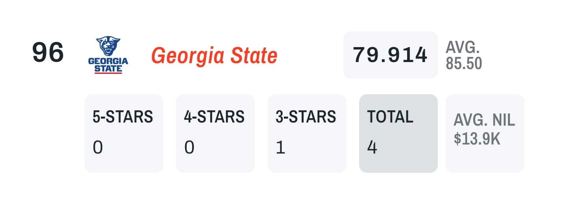Image resolution: width=567 pixels, height=199 pixels.
Task: Click the $13.9K NIL value
Action: click(x=477, y=139)
